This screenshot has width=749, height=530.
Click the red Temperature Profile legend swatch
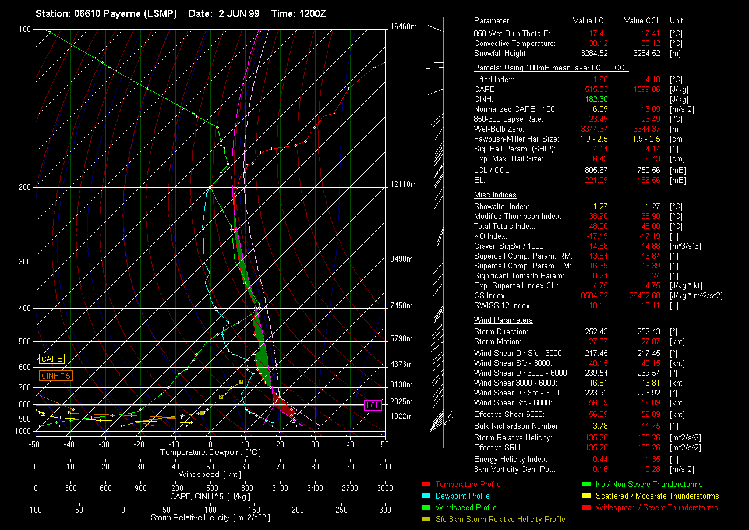425,484
